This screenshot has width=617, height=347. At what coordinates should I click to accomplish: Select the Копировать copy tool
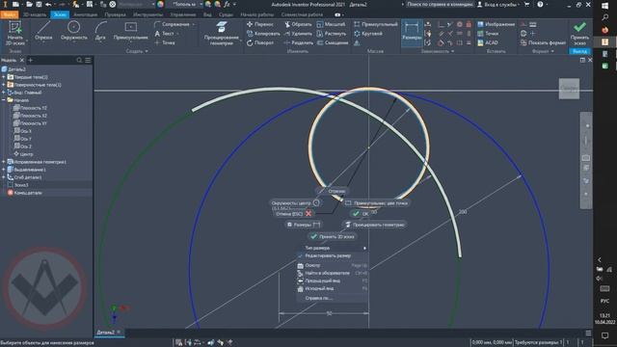tap(263, 34)
